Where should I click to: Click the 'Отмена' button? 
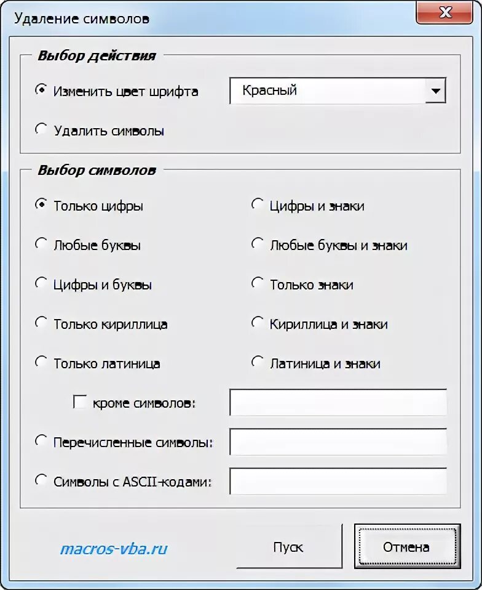coord(407,547)
